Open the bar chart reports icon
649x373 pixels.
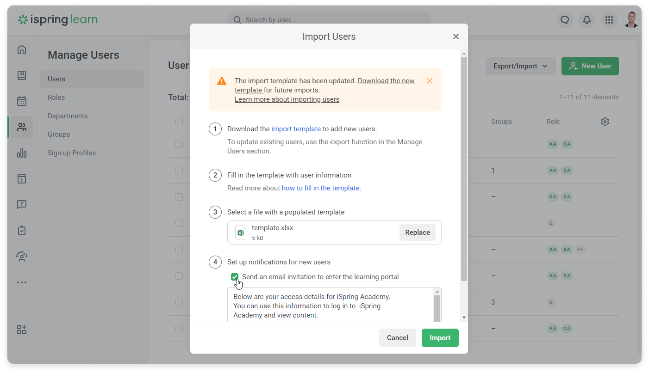tap(22, 153)
